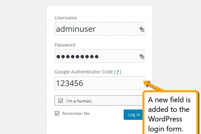Toggle the Remember Me checkbox
The image size is (201, 134).
click(x=57, y=114)
